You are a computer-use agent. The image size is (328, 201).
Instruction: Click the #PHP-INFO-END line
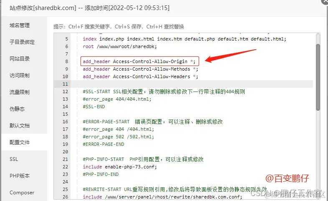[101, 174]
